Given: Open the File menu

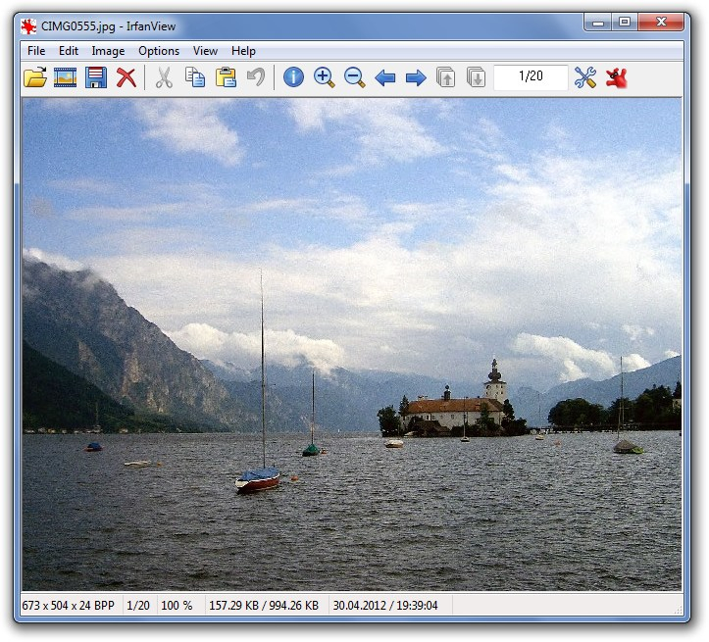Looking at the screenshot, I should click(36, 51).
